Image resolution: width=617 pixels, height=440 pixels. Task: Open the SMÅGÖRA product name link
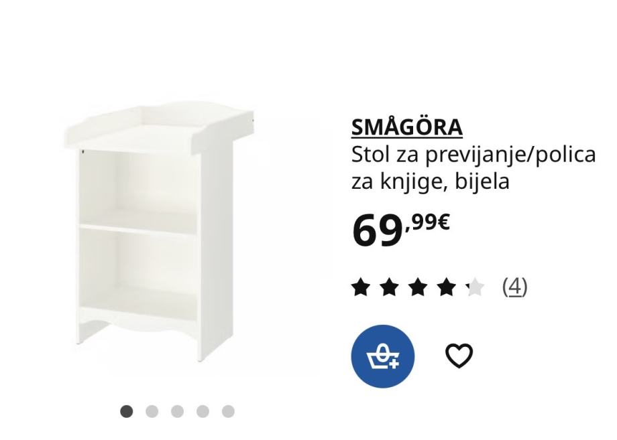click(x=407, y=127)
